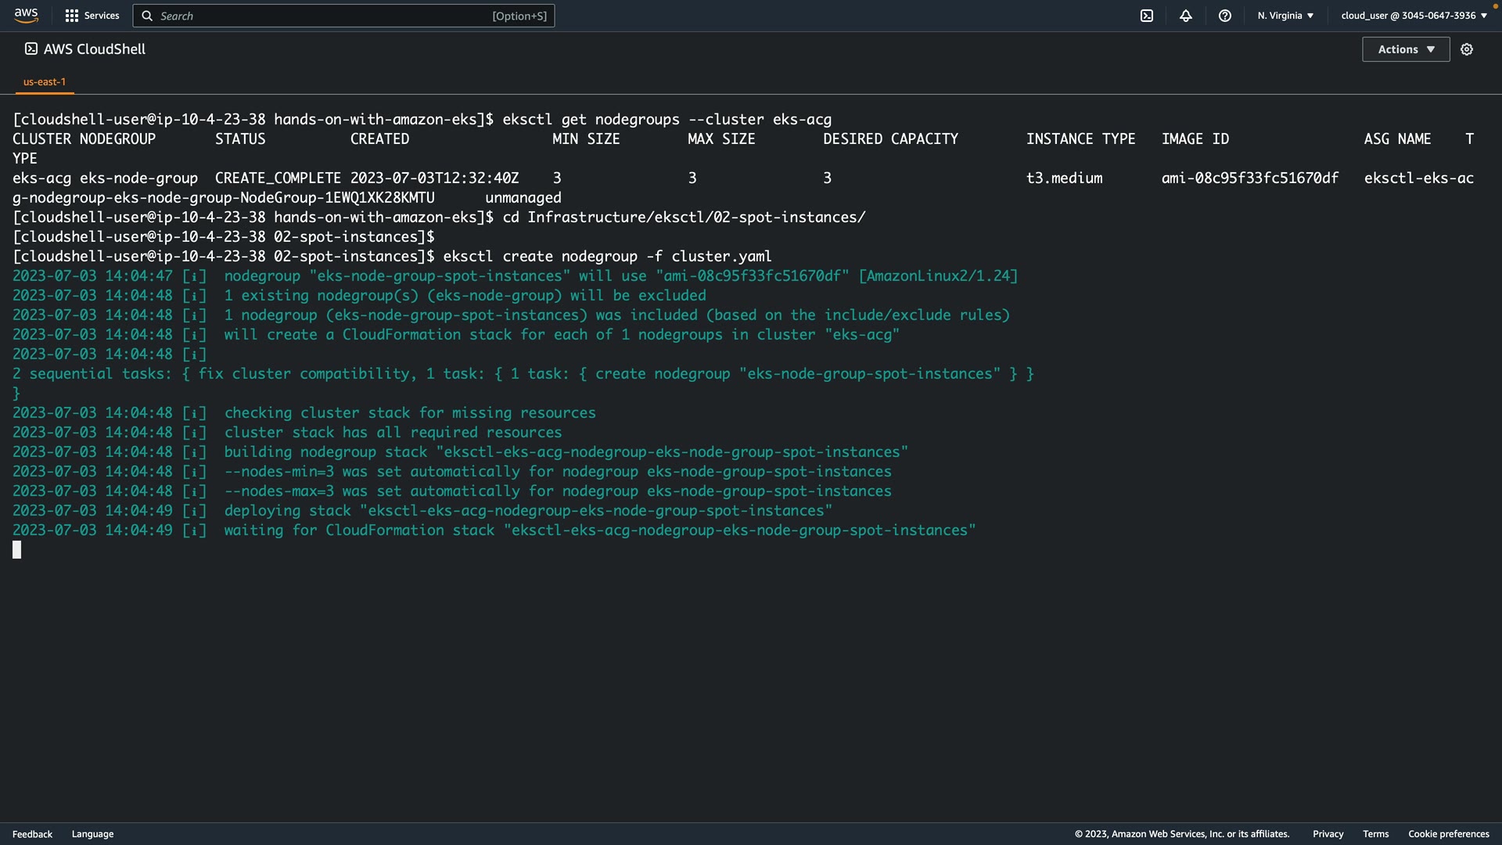This screenshot has height=845, width=1502.
Task: Click the terminal cursor line to focus shell
Action: pyautogui.click(x=17, y=550)
